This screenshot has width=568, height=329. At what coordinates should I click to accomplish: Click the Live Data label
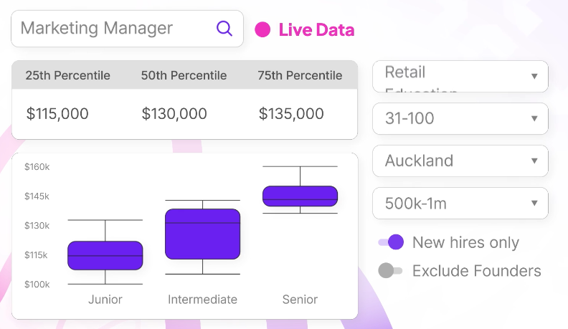point(316,30)
